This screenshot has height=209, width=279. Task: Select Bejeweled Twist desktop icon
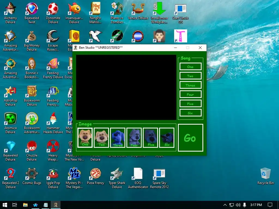32,13
